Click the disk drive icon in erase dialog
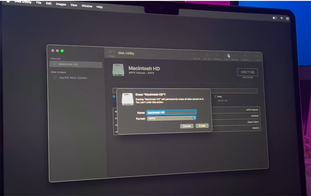 point(128,99)
